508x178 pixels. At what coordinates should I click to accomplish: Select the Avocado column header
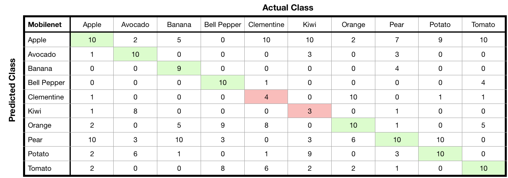(135, 25)
